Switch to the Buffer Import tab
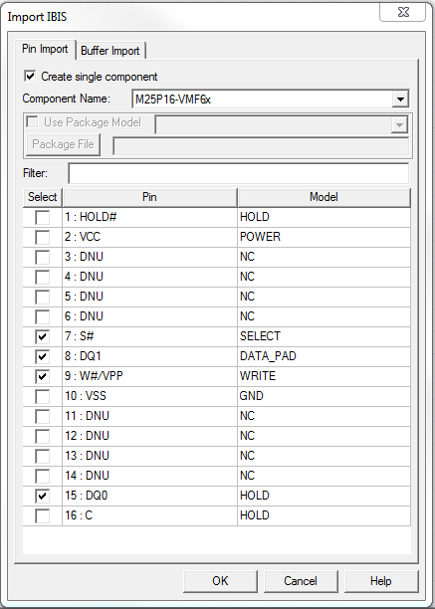The width and height of the screenshot is (435, 609). click(x=110, y=51)
